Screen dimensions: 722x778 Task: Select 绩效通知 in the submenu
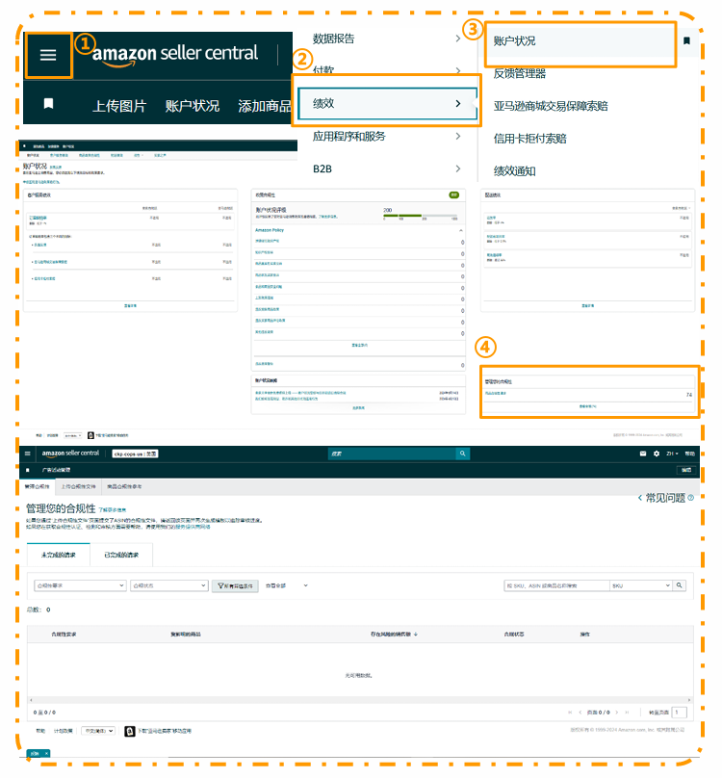pyautogui.click(x=515, y=171)
